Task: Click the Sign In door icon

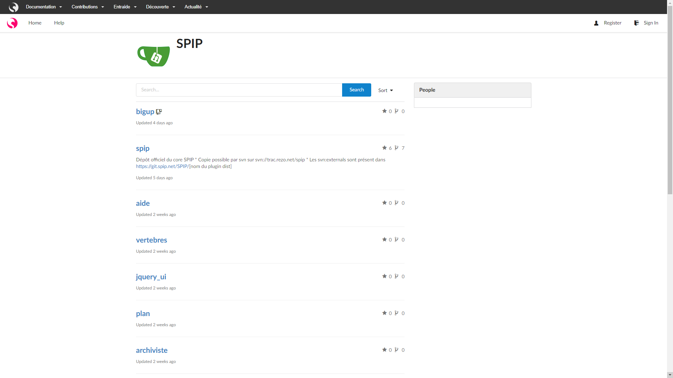Action: (637, 23)
